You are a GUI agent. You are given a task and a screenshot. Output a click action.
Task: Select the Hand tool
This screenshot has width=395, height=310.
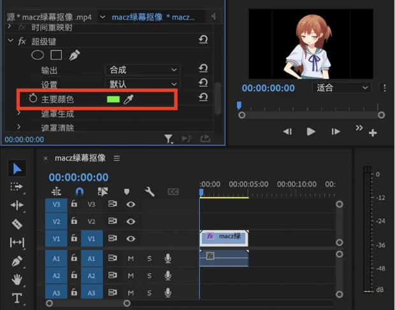coord(17,279)
